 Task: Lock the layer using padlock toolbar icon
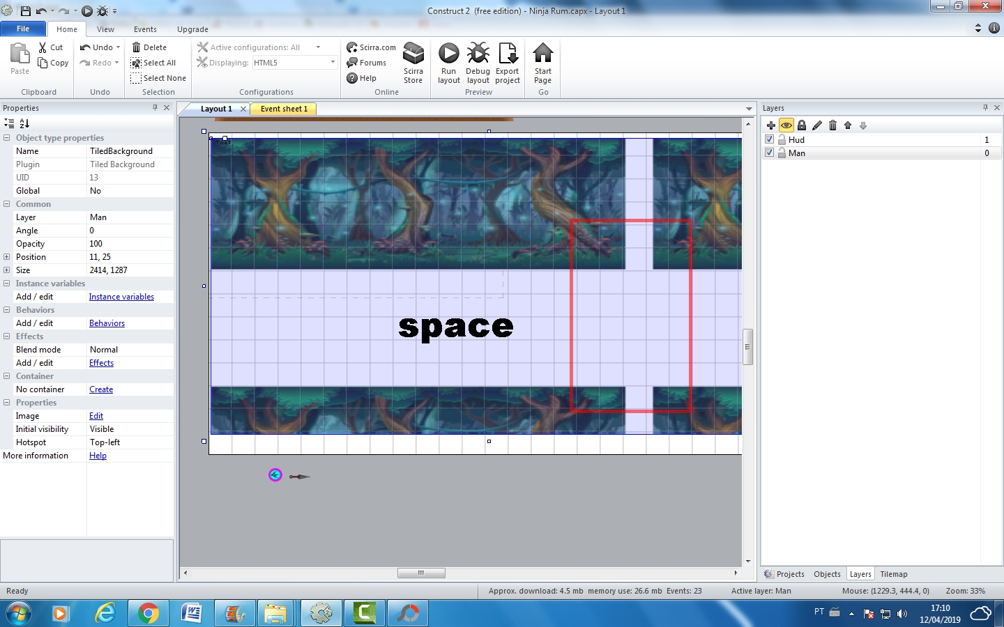click(802, 125)
